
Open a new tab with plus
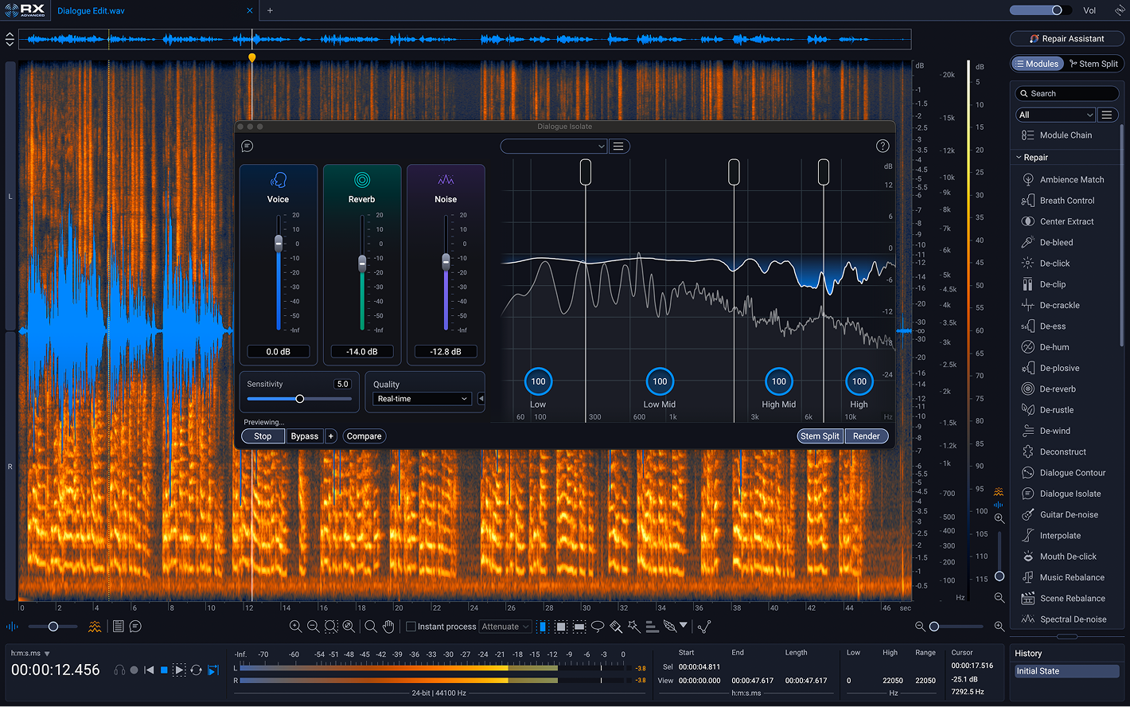(270, 10)
